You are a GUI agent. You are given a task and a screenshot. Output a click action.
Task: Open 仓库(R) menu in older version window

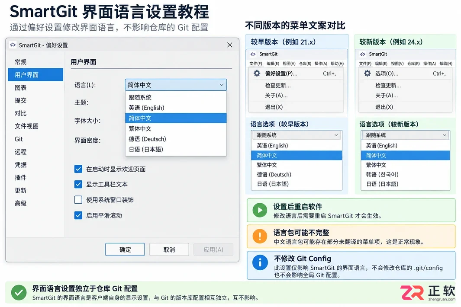pyautogui.click(x=305, y=64)
